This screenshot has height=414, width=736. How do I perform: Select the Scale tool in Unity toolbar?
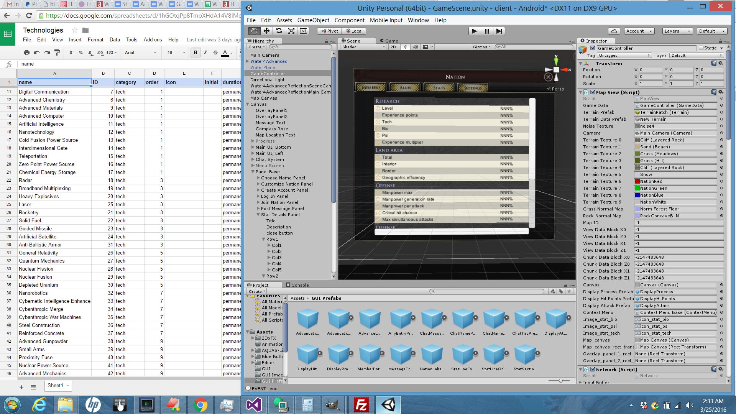pyautogui.click(x=291, y=31)
